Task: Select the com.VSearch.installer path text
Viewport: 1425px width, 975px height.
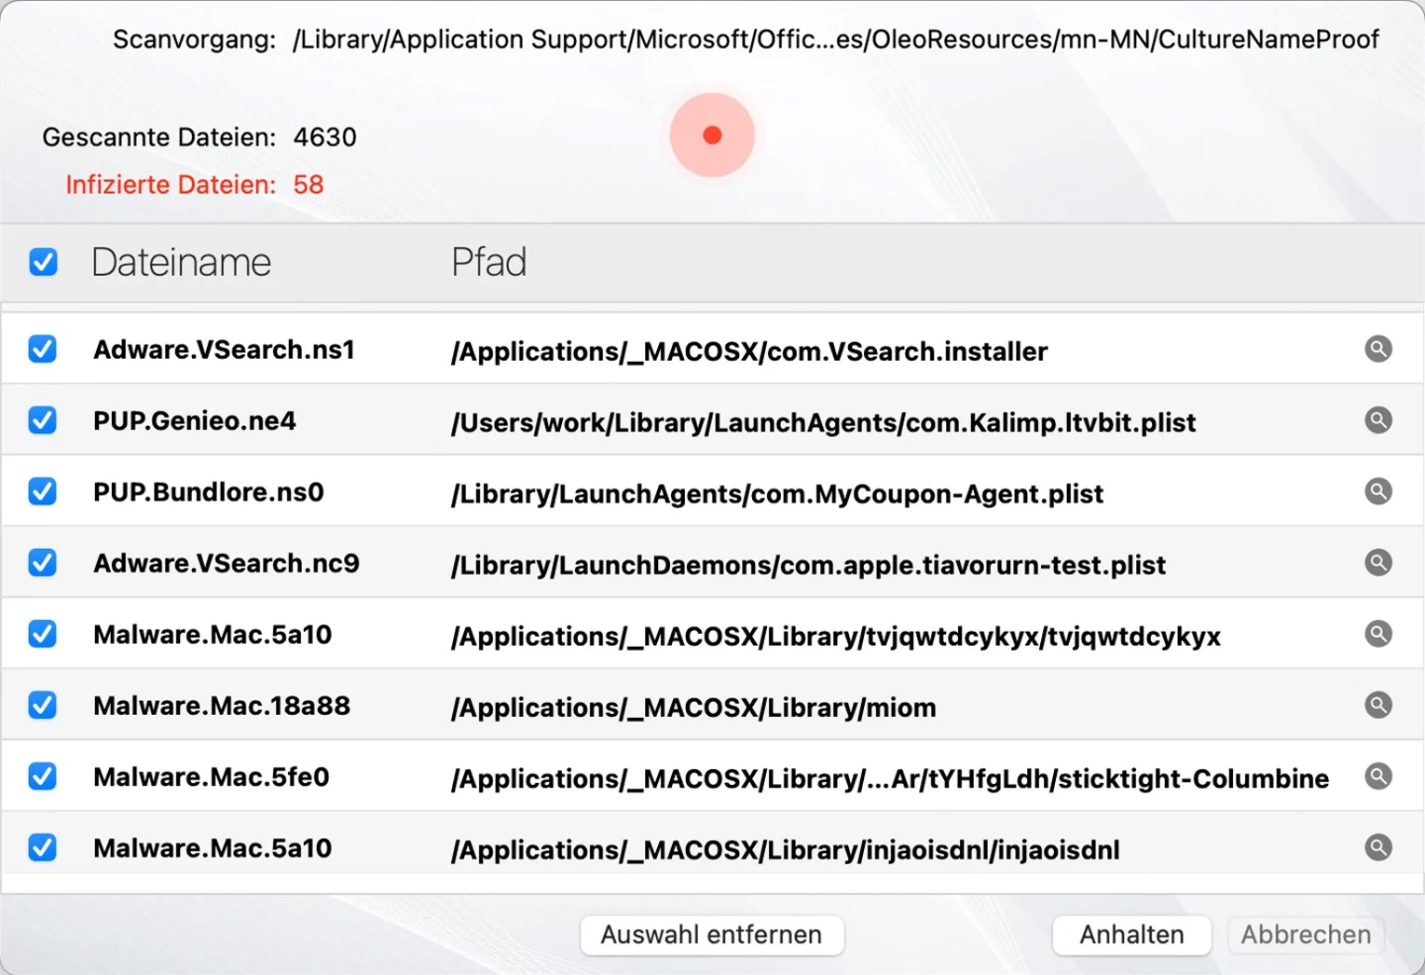Action: pos(749,351)
